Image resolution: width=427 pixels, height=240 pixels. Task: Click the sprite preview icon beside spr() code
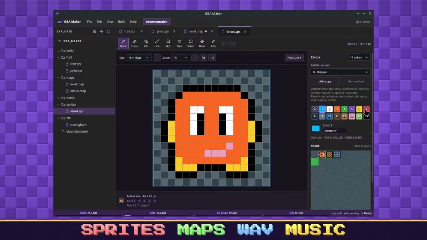[122, 201]
